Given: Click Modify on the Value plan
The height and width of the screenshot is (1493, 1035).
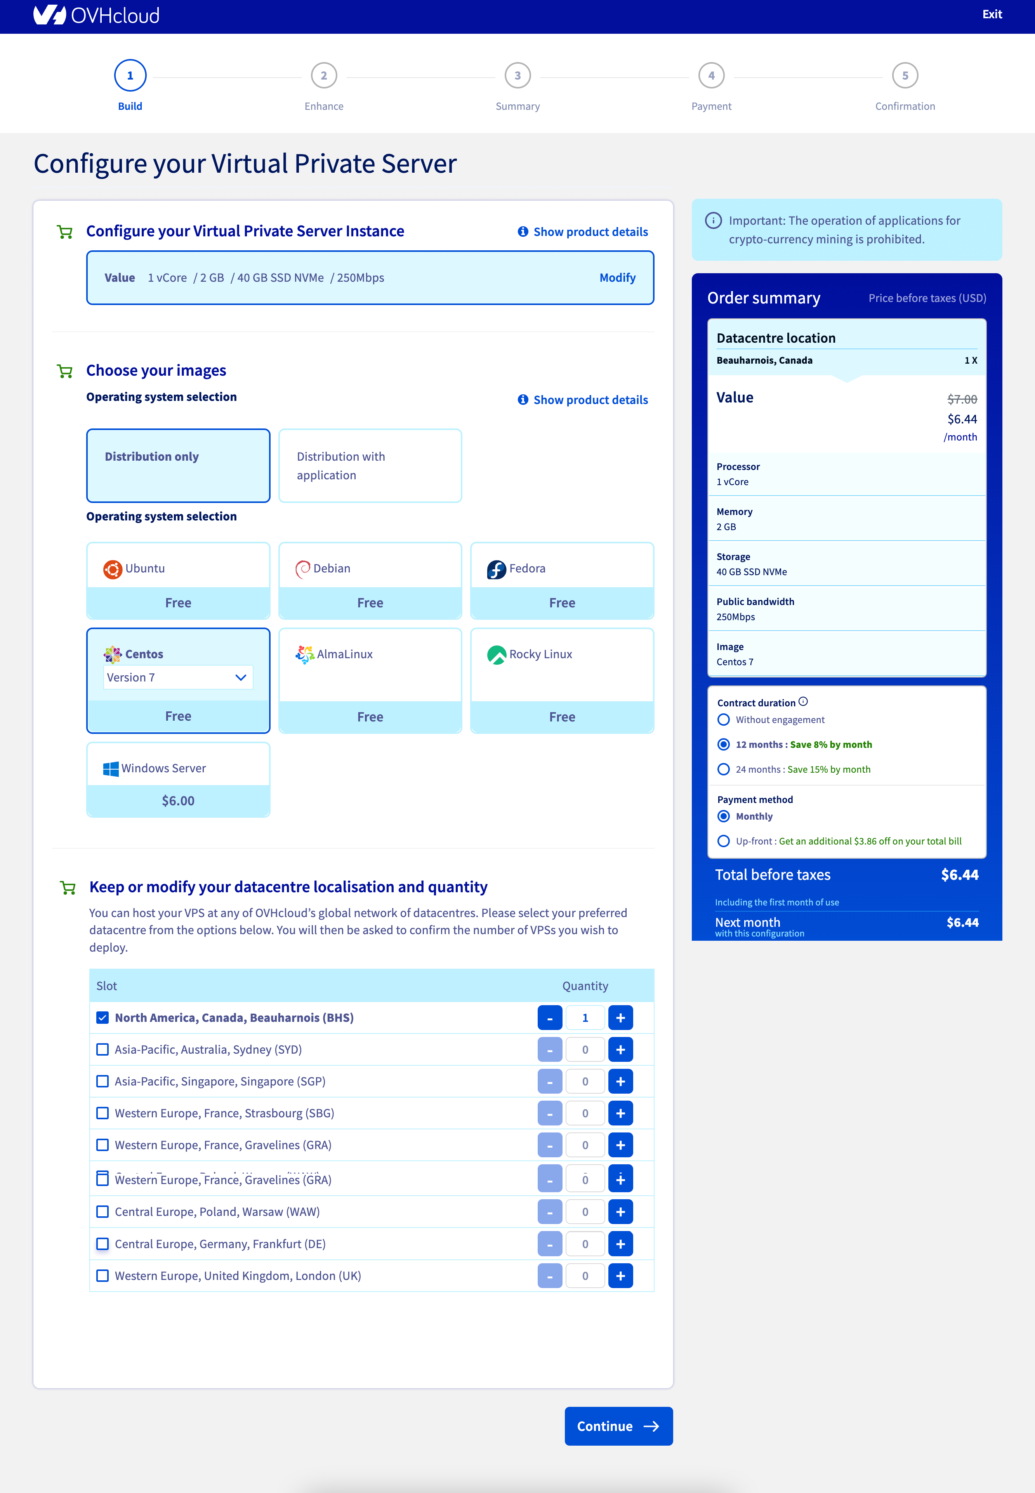Looking at the screenshot, I should click(x=617, y=277).
